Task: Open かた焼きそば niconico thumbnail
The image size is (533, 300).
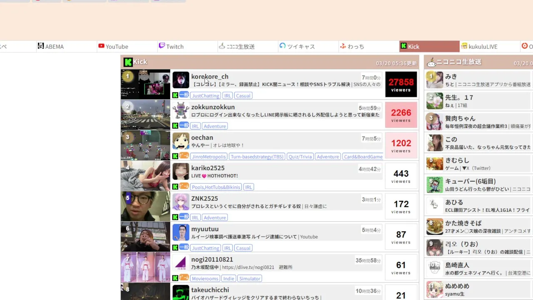Action: 435,227
